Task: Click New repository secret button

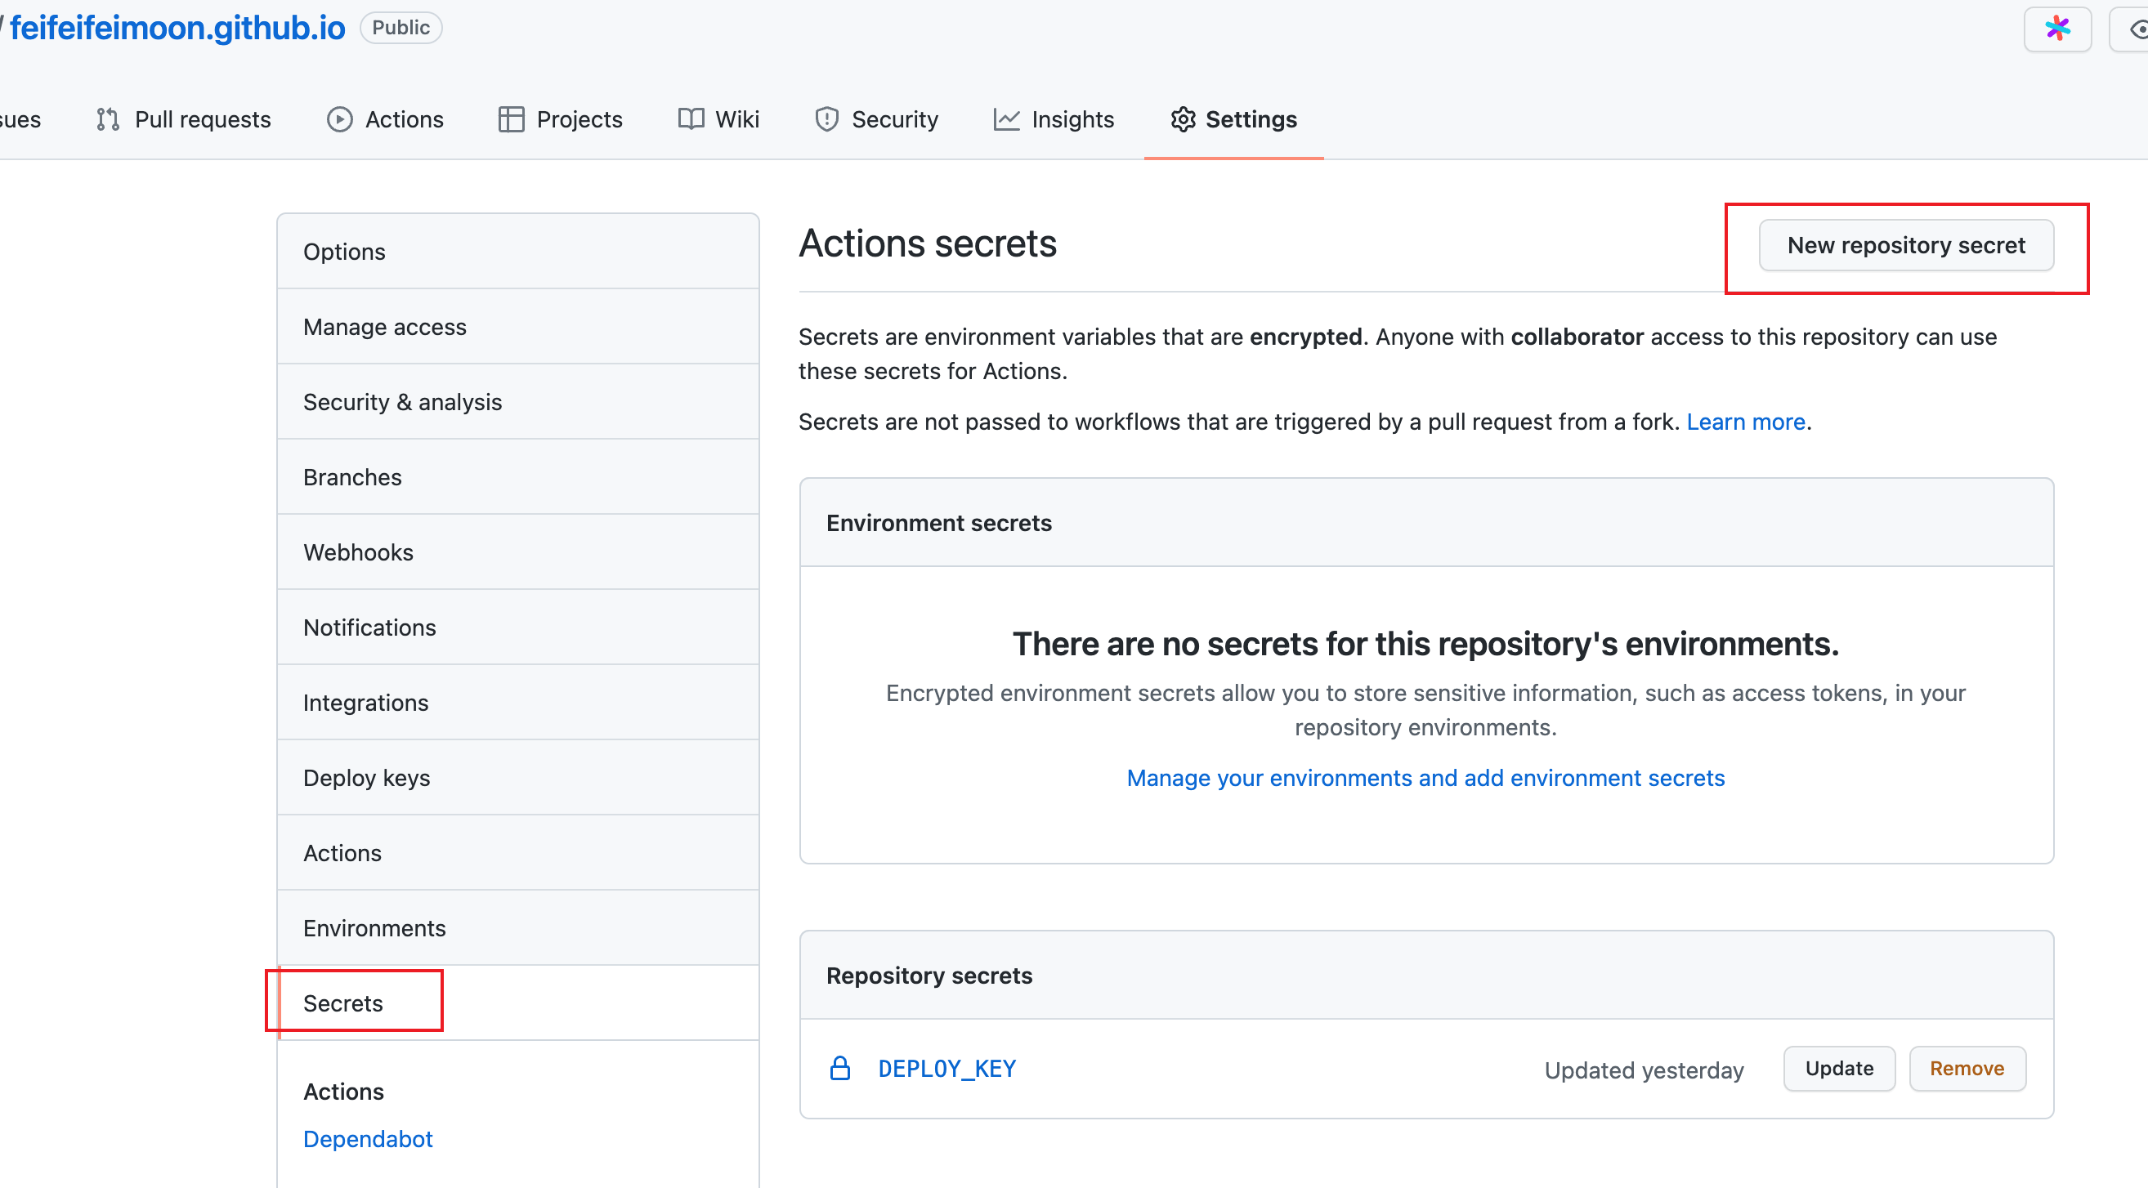Action: click(x=1905, y=245)
